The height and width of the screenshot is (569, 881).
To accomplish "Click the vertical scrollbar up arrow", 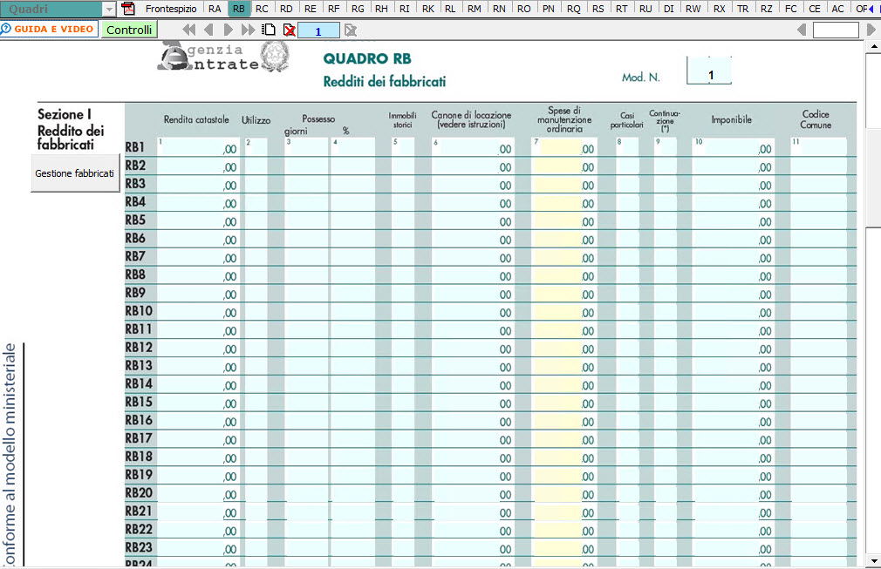I will (x=874, y=48).
